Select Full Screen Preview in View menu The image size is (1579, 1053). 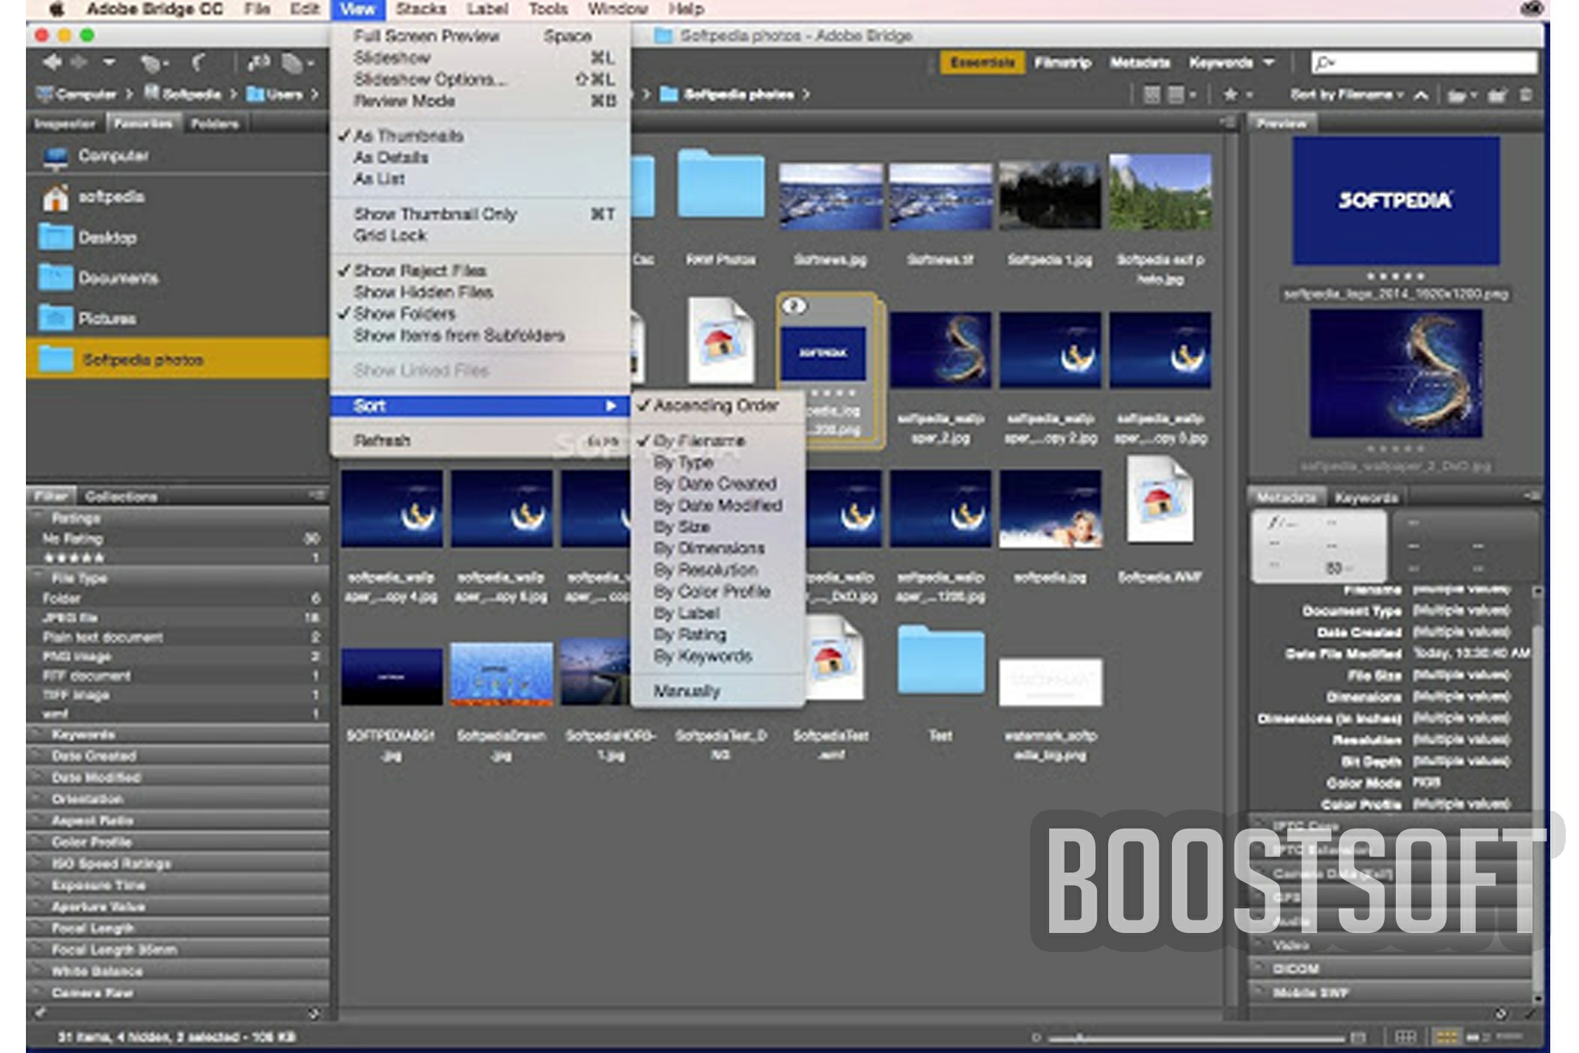pos(480,36)
